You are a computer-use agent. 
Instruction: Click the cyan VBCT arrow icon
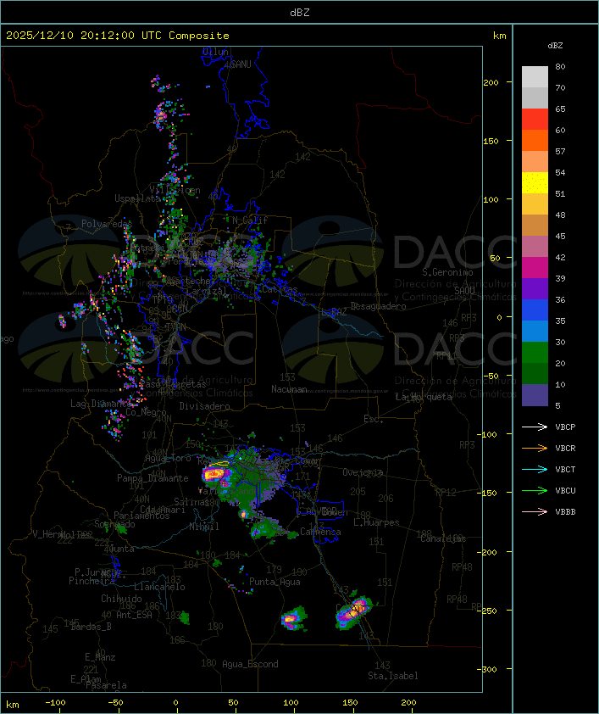point(535,469)
